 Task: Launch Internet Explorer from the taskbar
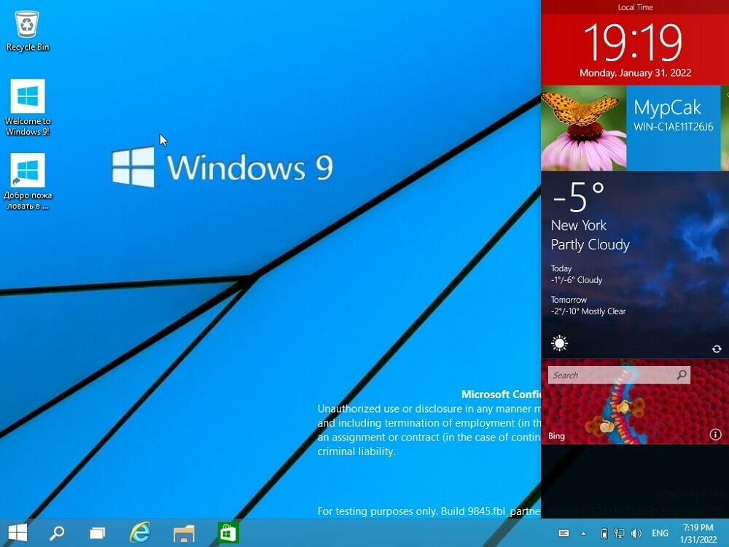[x=139, y=532]
